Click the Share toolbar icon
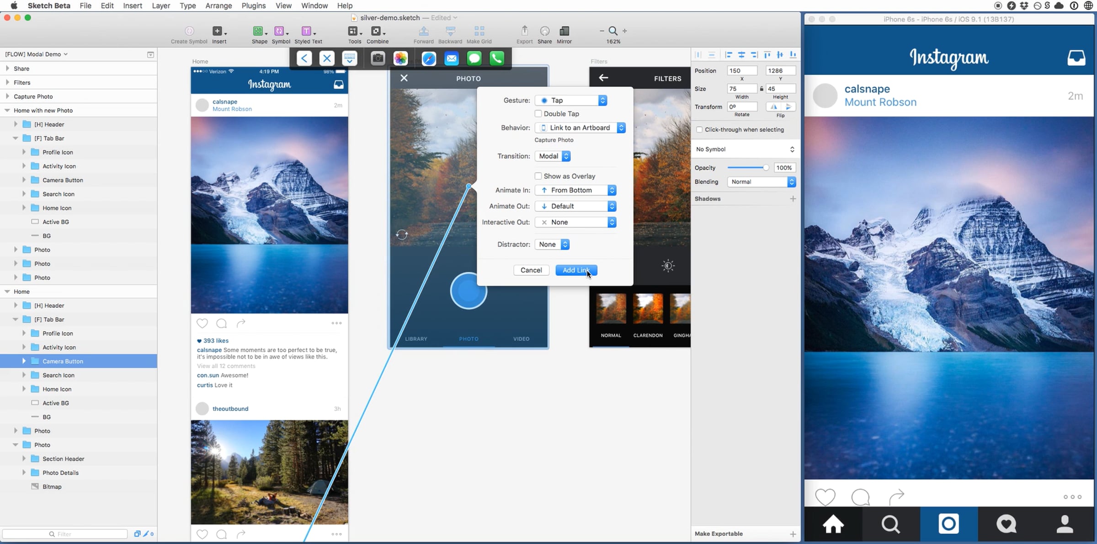This screenshot has width=1097, height=544. 544,31
